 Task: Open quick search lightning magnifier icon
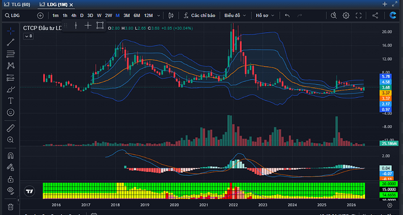pos(333,15)
